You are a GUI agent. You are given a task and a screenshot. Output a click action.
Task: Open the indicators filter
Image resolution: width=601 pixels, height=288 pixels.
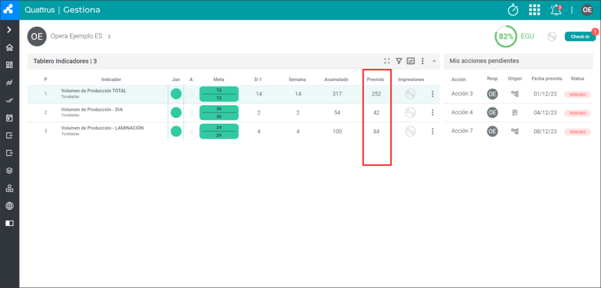[x=399, y=61]
